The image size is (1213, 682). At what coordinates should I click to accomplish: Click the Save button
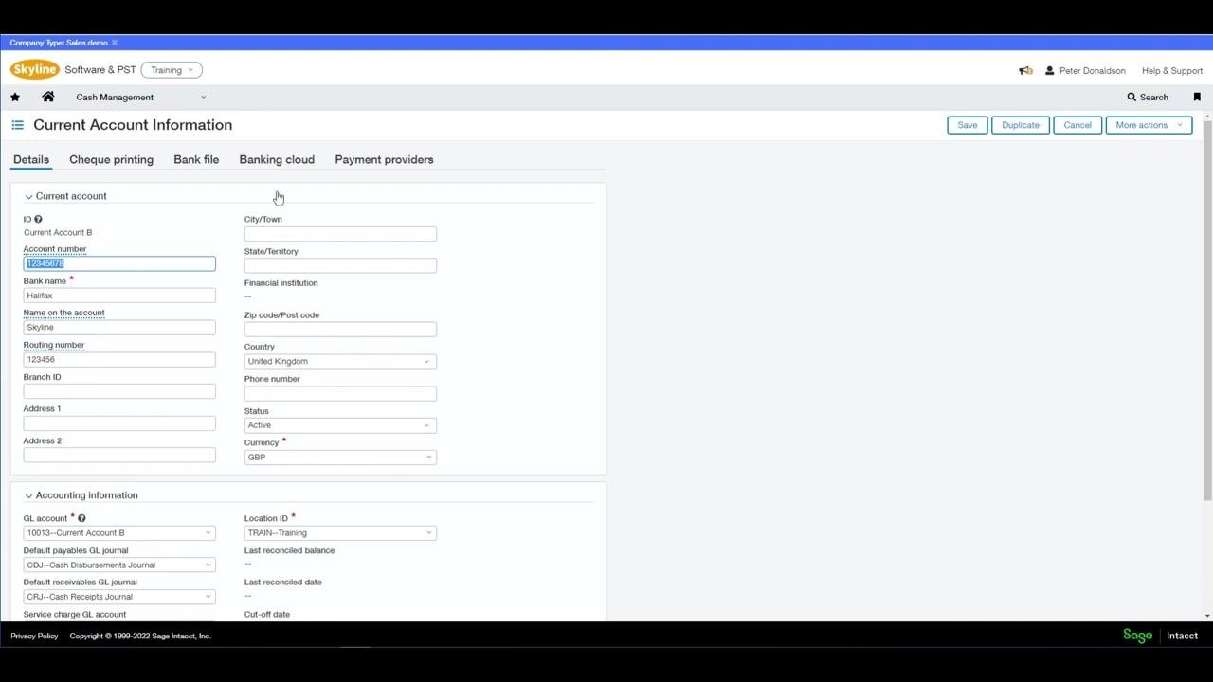point(968,125)
